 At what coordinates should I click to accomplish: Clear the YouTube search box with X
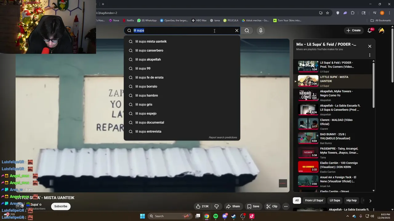237,30
